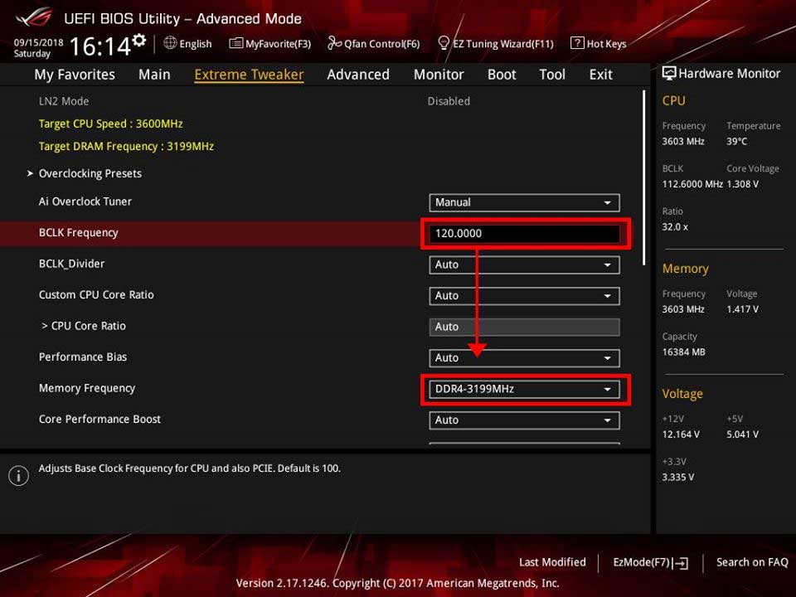Select the > CPU Core Ratio label

click(x=83, y=326)
